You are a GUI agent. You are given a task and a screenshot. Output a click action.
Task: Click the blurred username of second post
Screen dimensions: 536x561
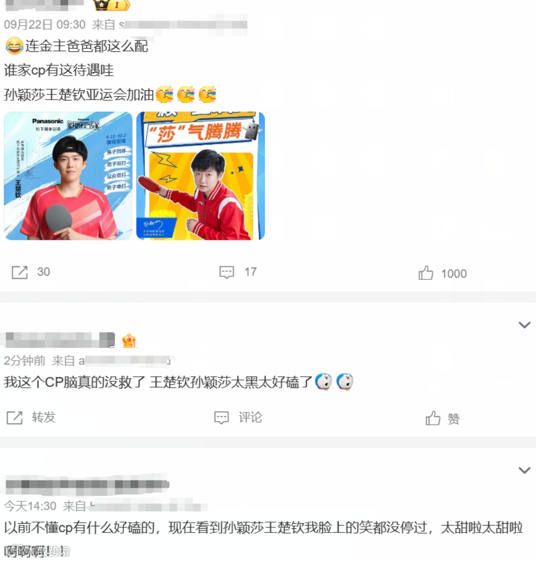point(60,340)
